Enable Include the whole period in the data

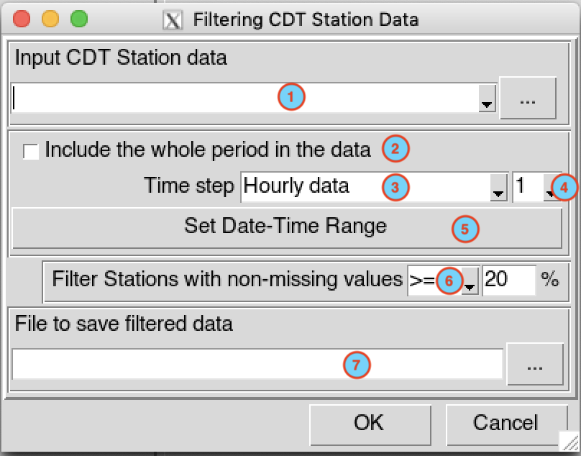[x=31, y=151]
